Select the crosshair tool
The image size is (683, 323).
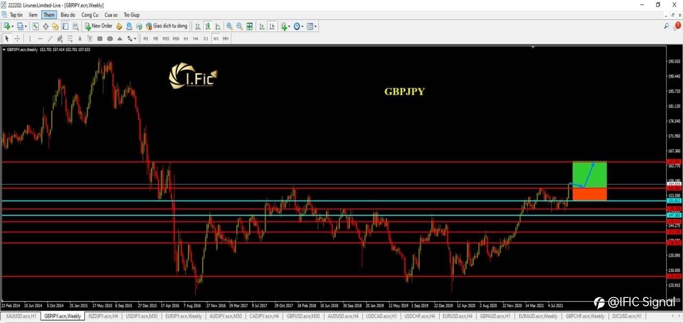pyautogui.click(x=17, y=38)
